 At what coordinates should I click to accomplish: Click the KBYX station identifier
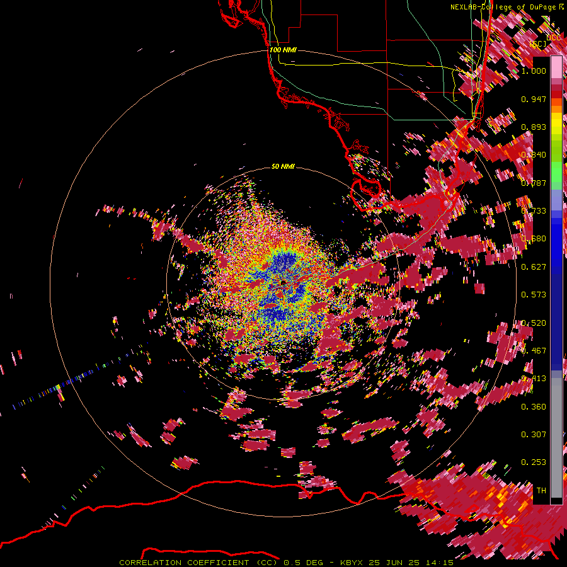(x=352, y=563)
